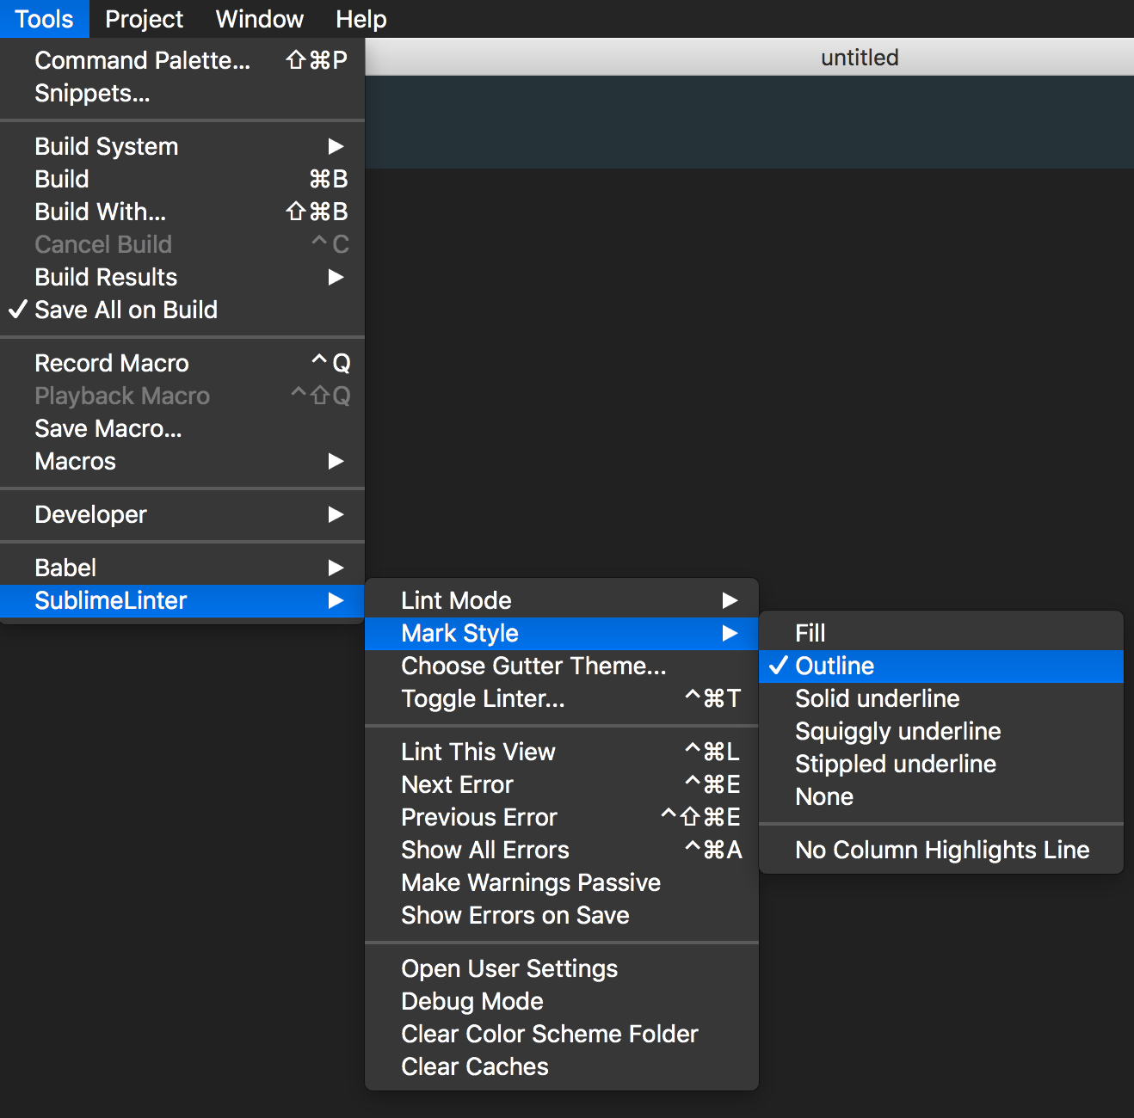Expand the Mark Style submenu
The image size is (1134, 1118).
tap(562, 633)
